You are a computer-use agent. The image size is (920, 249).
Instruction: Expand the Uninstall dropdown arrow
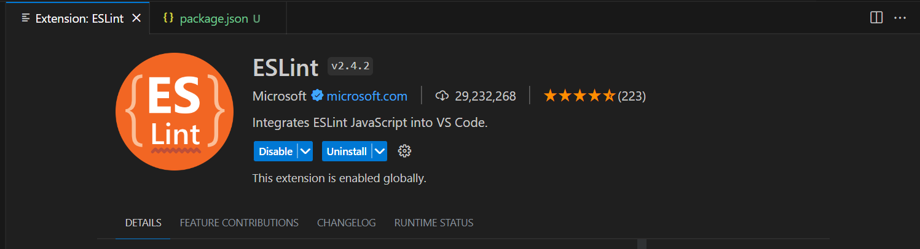(380, 151)
